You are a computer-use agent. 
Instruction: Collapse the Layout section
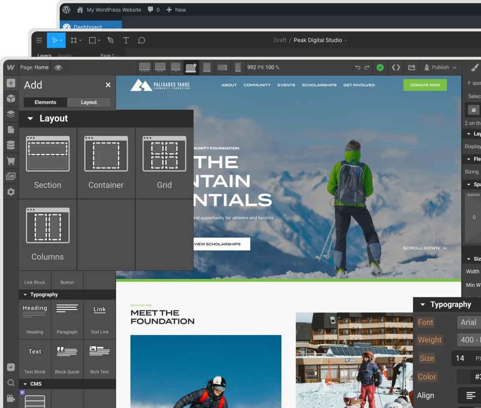(x=30, y=119)
